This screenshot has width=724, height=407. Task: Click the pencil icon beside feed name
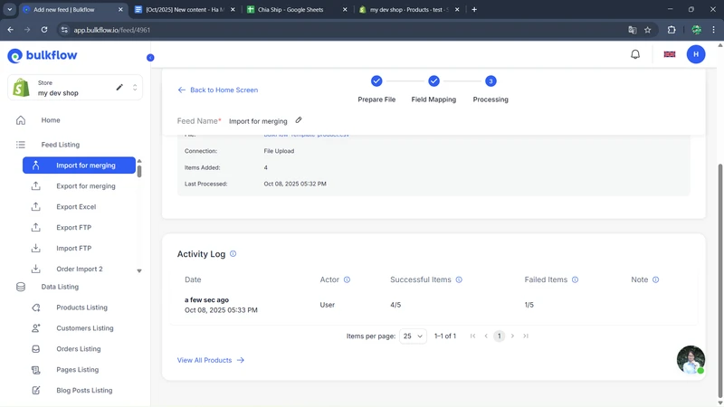click(x=299, y=120)
